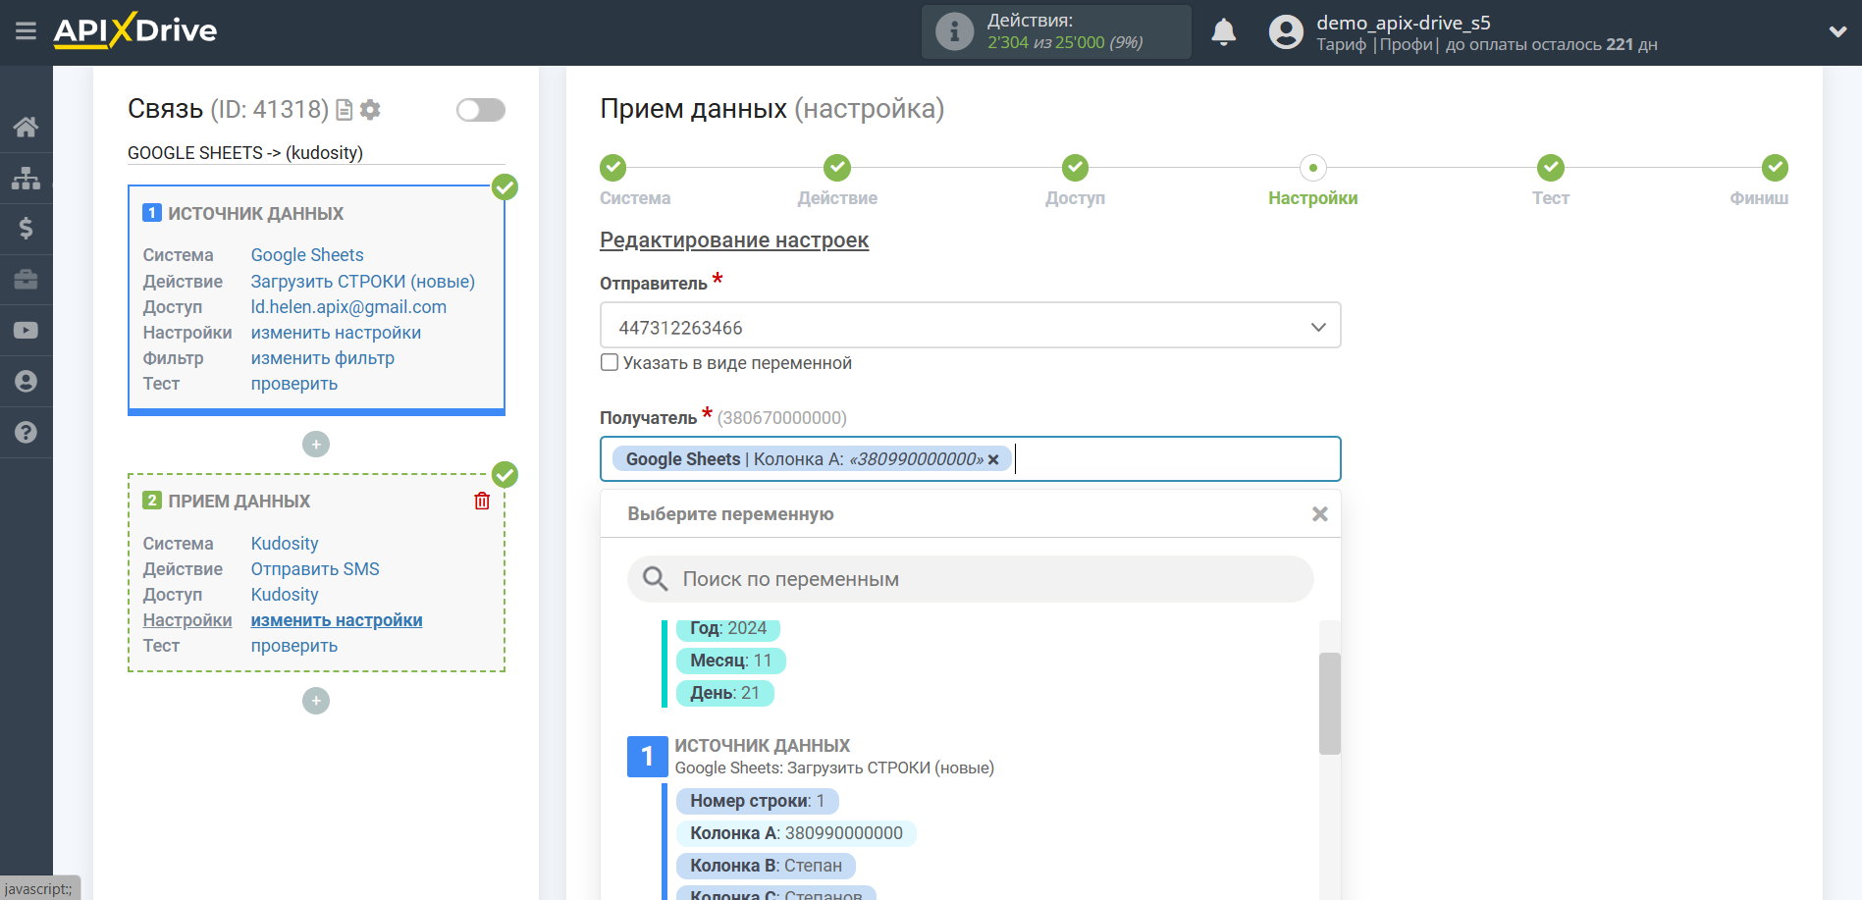1862x900 pixels.
Task: Open the connection settings gear icon
Action: pyautogui.click(x=370, y=110)
